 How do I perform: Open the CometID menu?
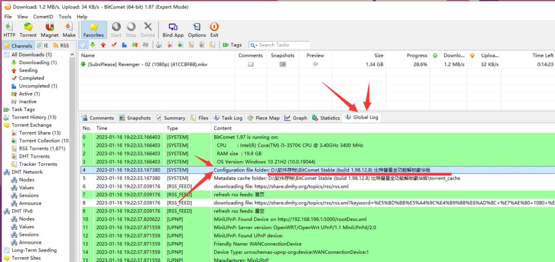43,16
